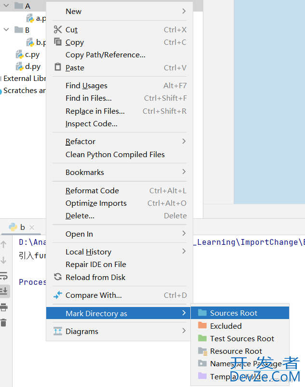305x387 pixels.
Task: Click the green Test Sources Root folder icon
Action: click(x=202, y=338)
